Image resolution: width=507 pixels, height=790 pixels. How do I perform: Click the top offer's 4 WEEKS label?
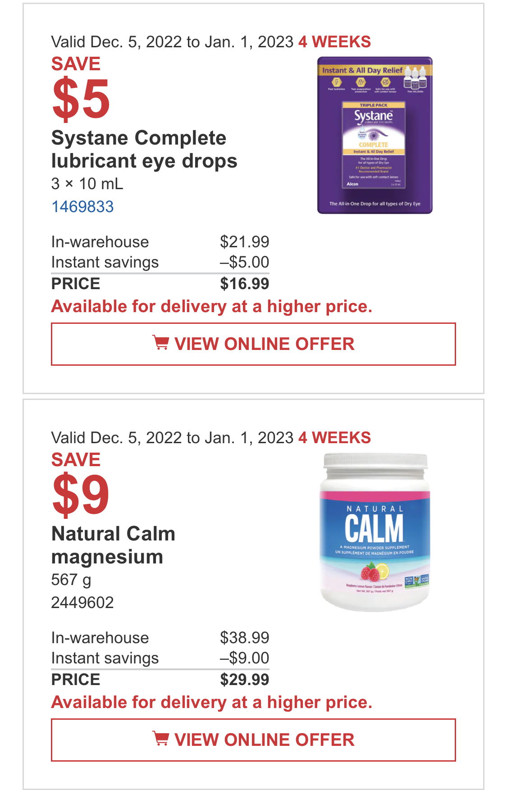(335, 42)
